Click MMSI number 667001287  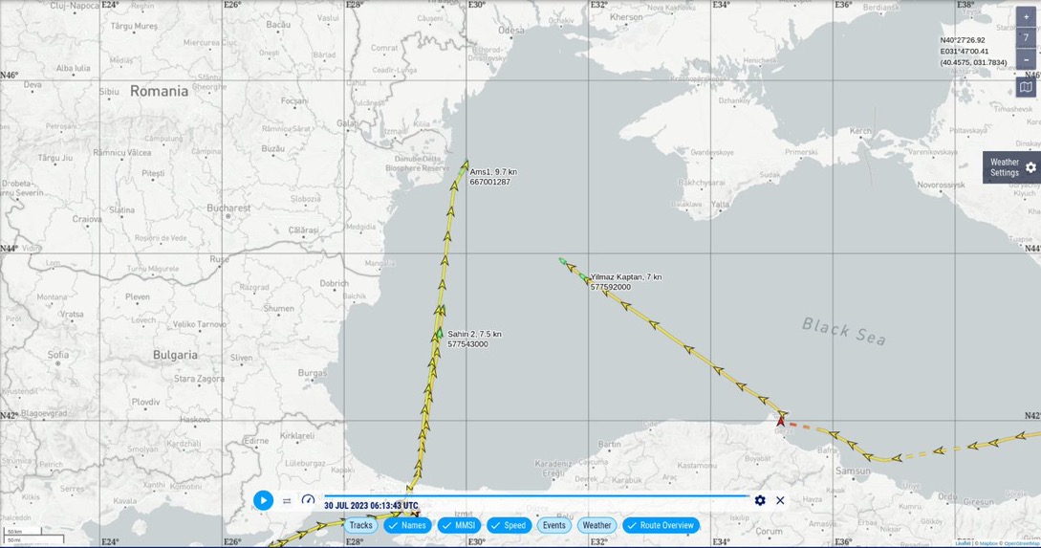coord(490,182)
